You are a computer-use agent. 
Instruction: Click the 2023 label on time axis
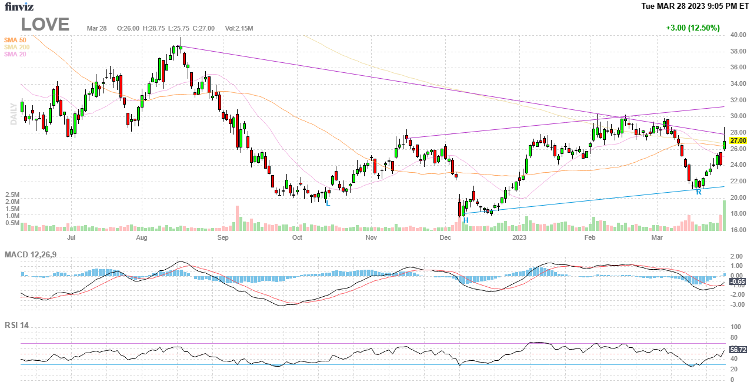pyautogui.click(x=519, y=238)
